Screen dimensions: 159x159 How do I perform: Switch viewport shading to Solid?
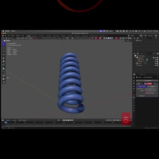coord(108,38)
